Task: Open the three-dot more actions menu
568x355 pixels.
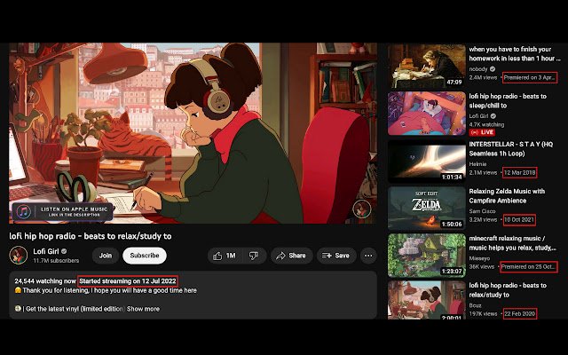Action: [368, 256]
